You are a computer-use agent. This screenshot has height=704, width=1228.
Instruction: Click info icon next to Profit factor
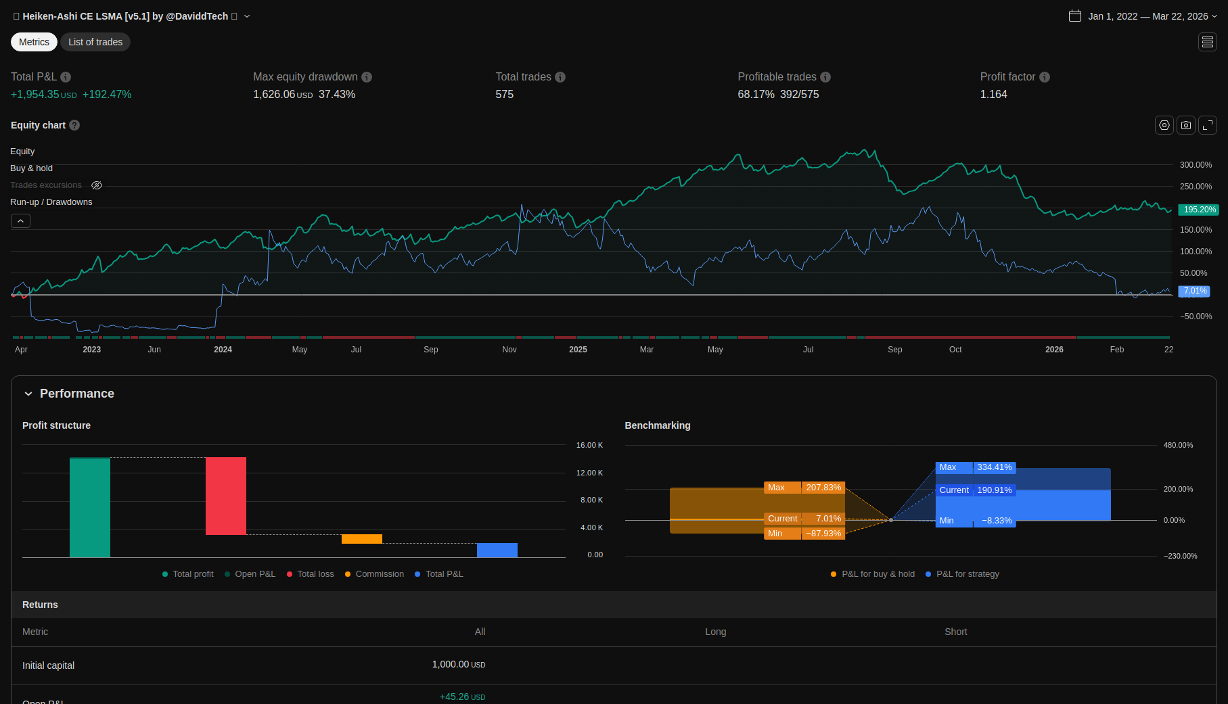[x=1044, y=77]
